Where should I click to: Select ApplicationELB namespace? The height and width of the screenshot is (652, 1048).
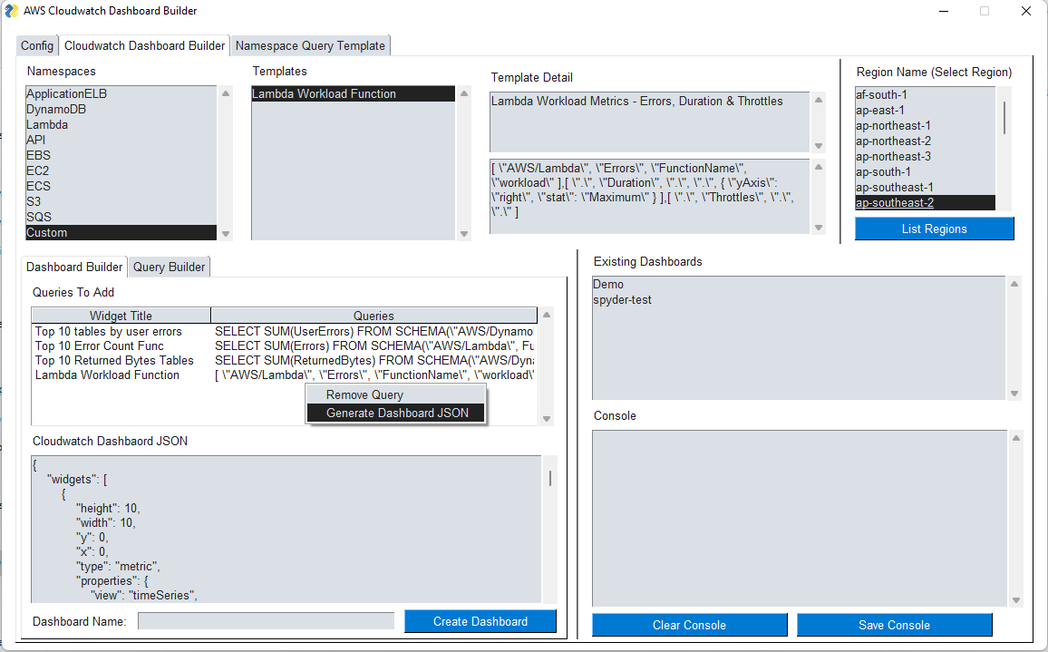tap(121, 93)
